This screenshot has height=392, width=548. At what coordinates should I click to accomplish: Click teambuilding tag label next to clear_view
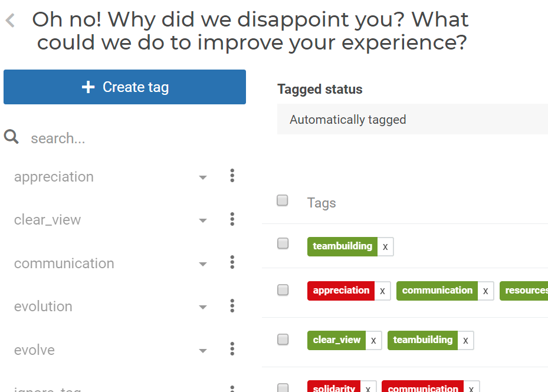422,340
